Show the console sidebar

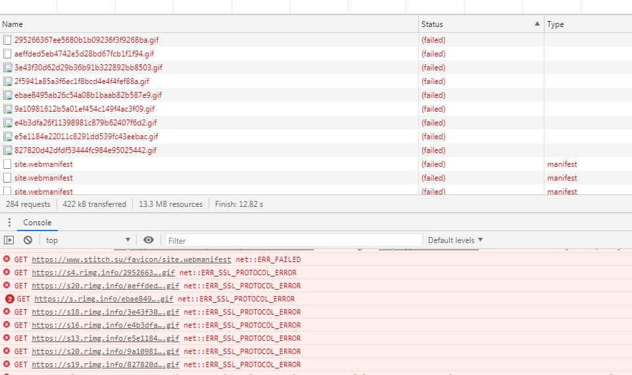9,240
